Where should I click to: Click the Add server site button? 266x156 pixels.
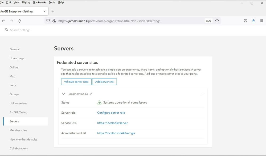pos(104,82)
